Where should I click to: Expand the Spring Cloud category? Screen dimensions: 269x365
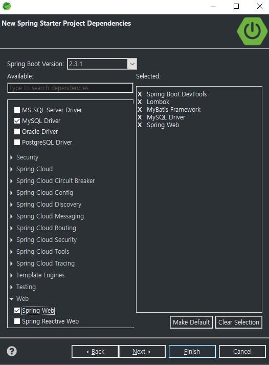[11, 169]
